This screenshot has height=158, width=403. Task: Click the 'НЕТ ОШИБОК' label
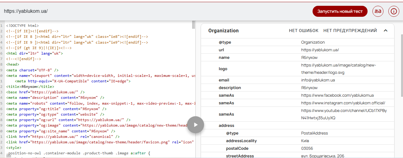coord(304,31)
